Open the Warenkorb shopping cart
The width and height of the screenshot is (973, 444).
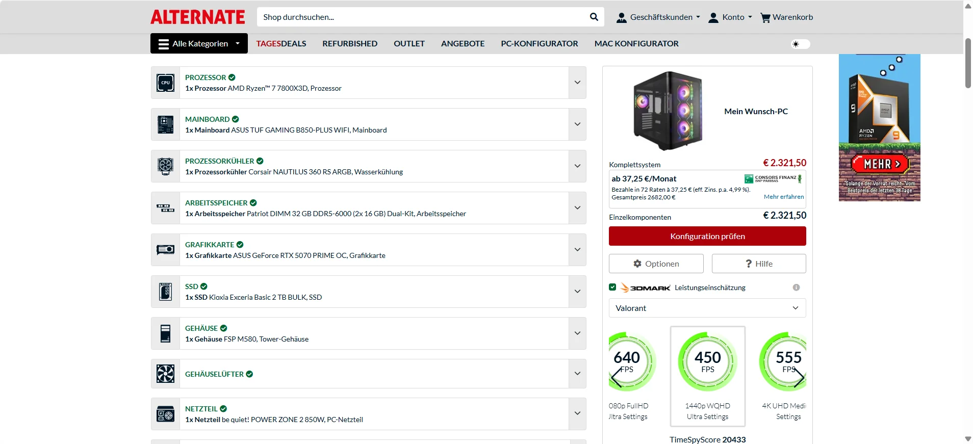[786, 17]
